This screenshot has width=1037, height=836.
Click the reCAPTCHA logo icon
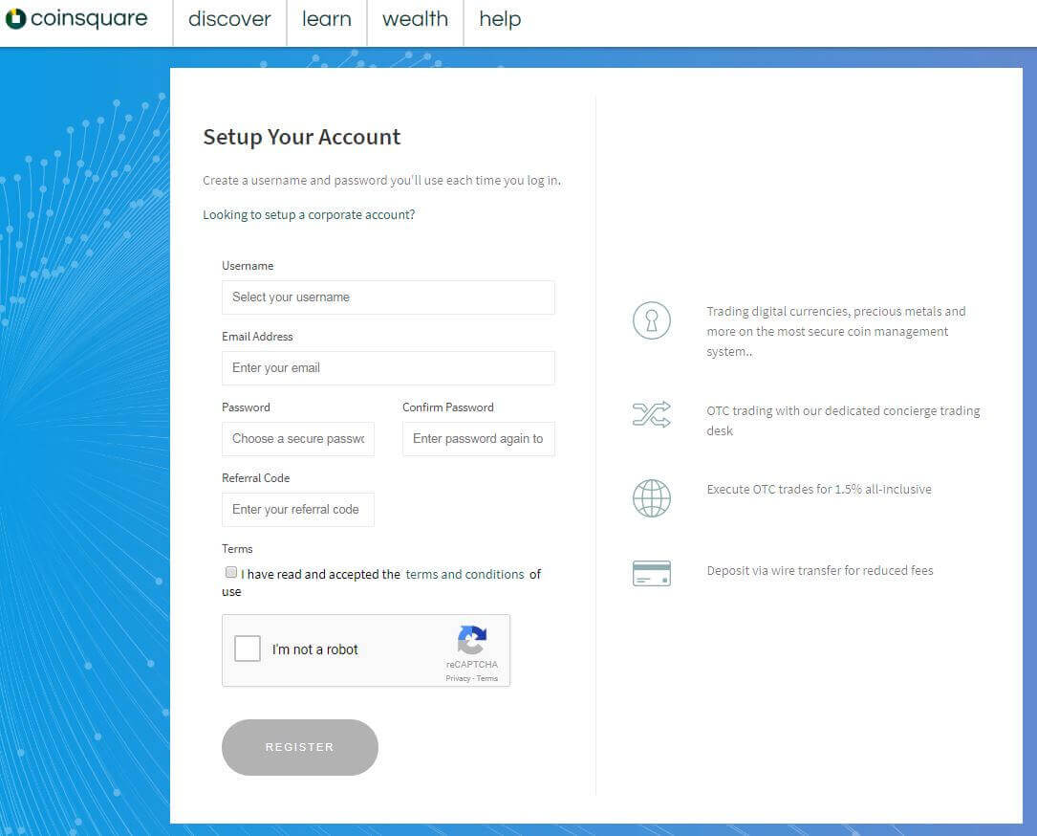471,640
